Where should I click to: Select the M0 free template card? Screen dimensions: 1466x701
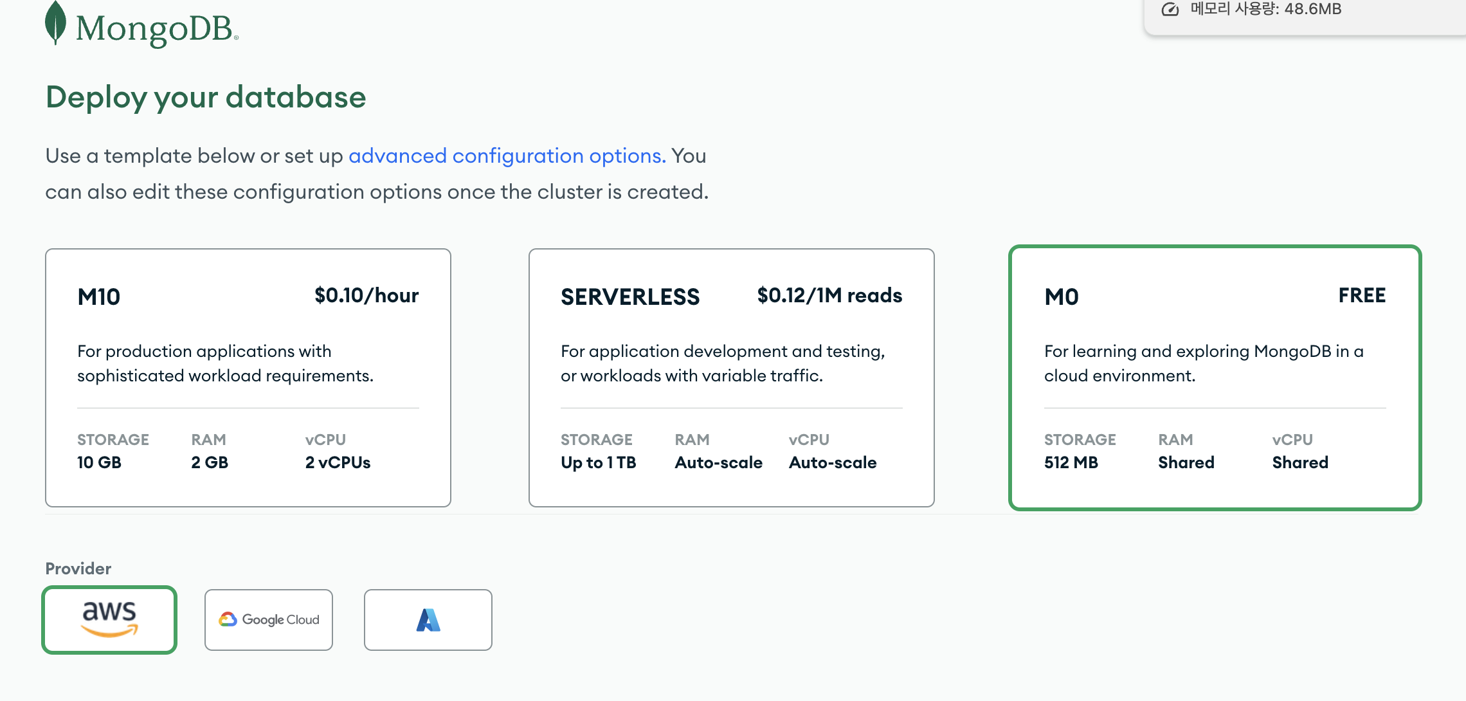tap(1215, 378)
